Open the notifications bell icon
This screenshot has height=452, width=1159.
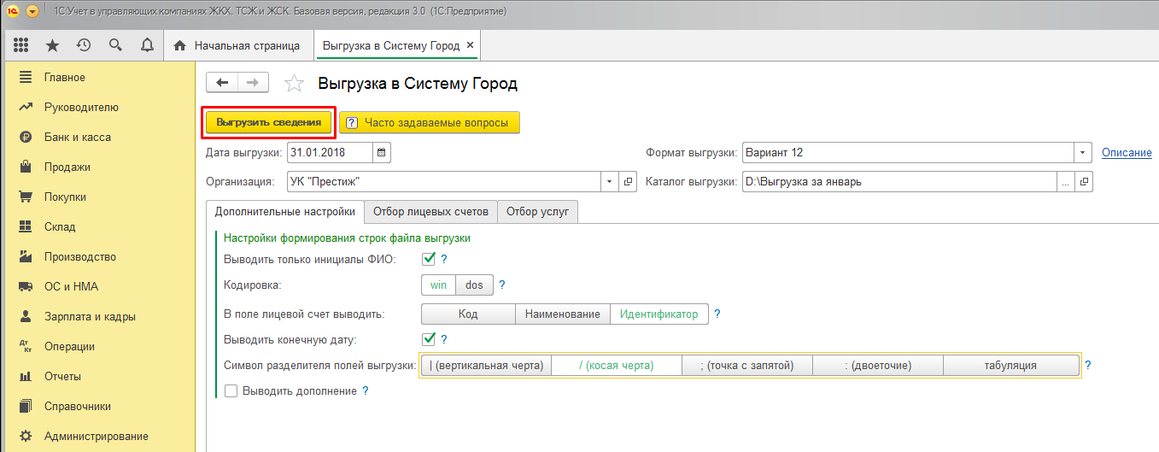[147, 45]
